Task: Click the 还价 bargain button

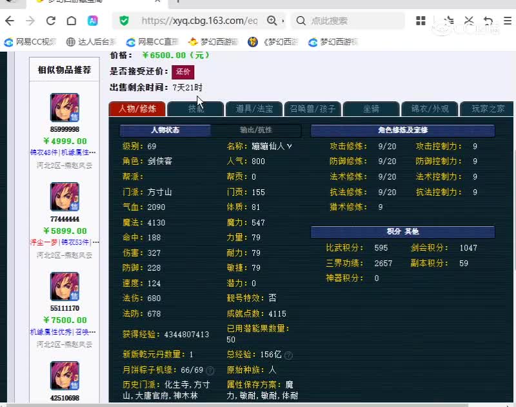Action: 183,72
